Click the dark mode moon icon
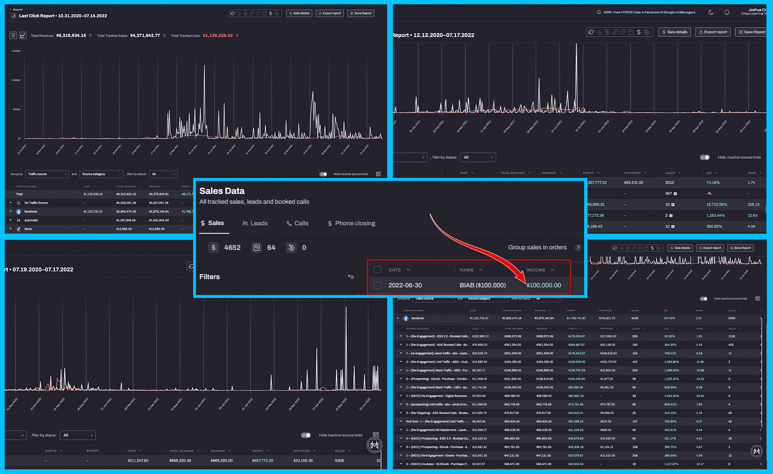Image resolution: width=773 pixels, height=474 pixels. click(711, 13)
